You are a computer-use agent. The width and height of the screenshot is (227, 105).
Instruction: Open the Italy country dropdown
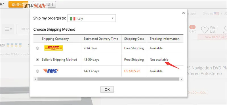tap(91, 18)
